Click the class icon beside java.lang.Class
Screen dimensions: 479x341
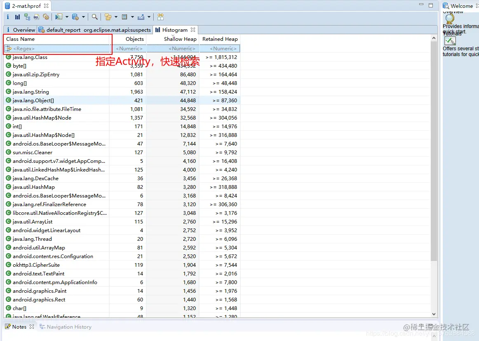(9, 57)
